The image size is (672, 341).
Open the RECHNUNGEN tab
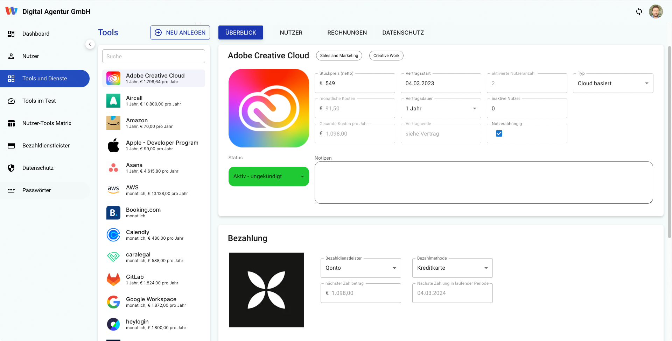(x=347, y=32)
